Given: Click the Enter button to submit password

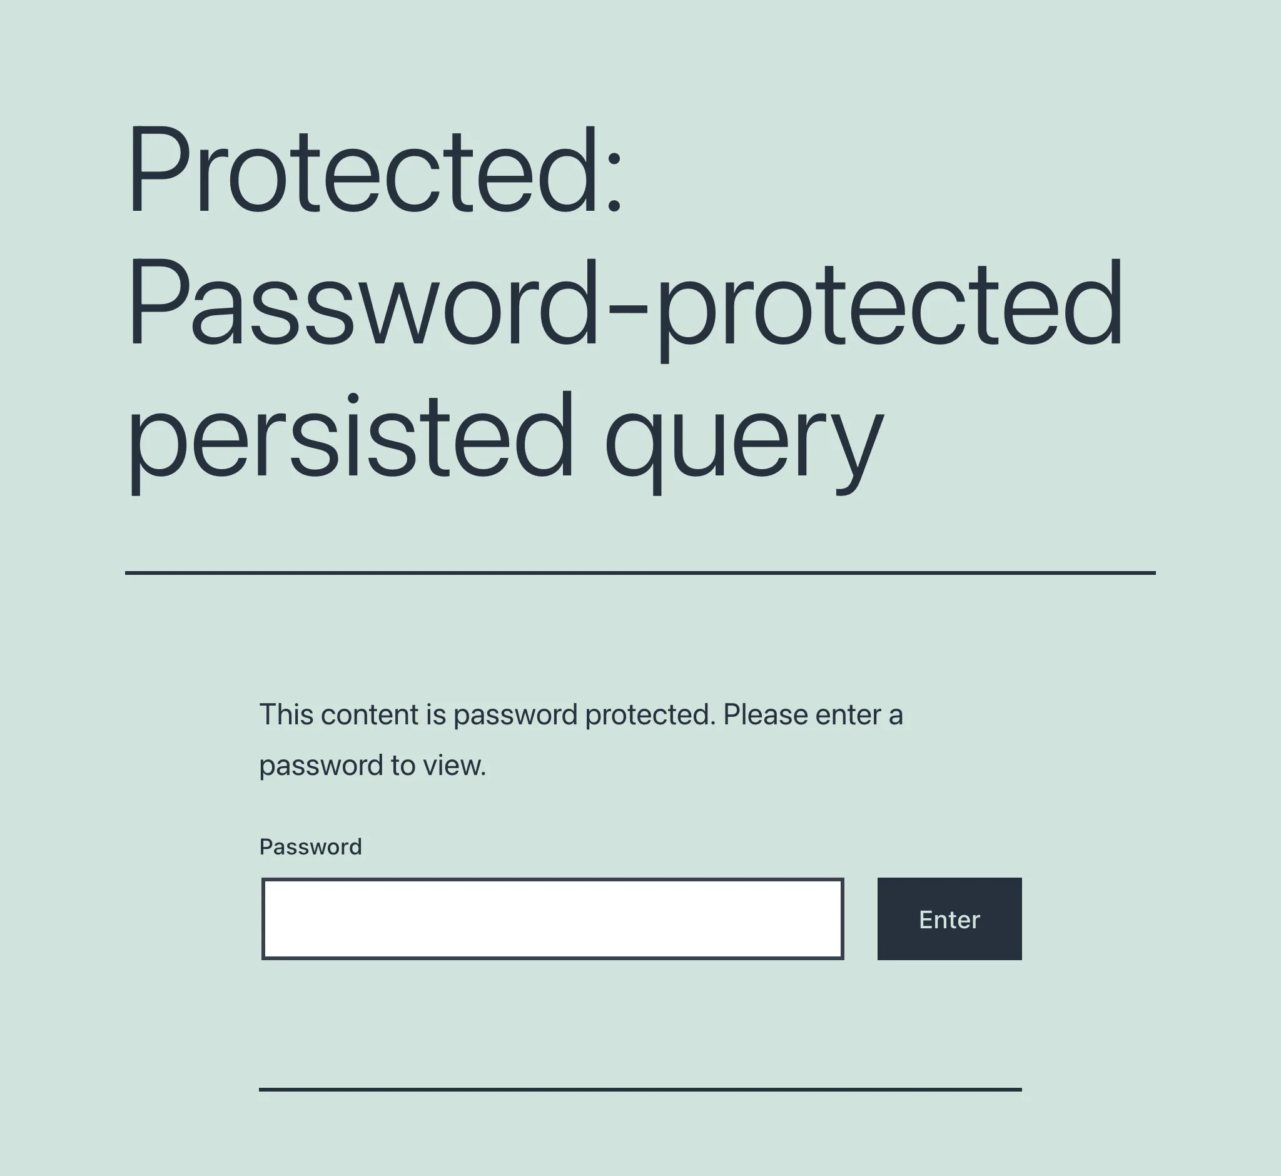Looking at the screenshot, I should pos(949,918).
